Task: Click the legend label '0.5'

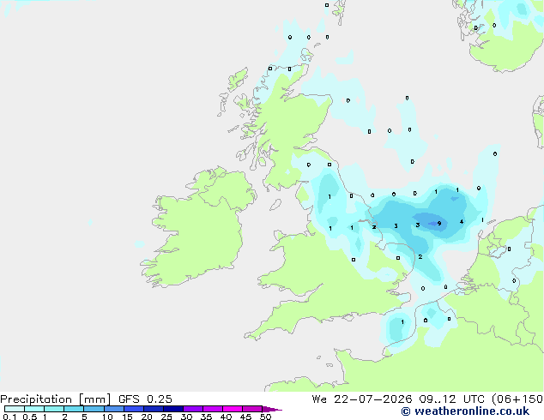Action: pyautogui.click(x=30, y=417)
